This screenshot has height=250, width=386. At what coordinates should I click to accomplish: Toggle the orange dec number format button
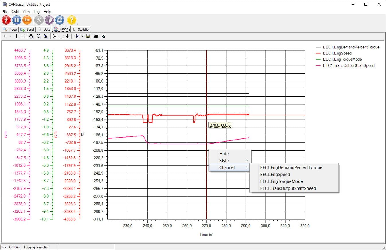tap(27, 20)
